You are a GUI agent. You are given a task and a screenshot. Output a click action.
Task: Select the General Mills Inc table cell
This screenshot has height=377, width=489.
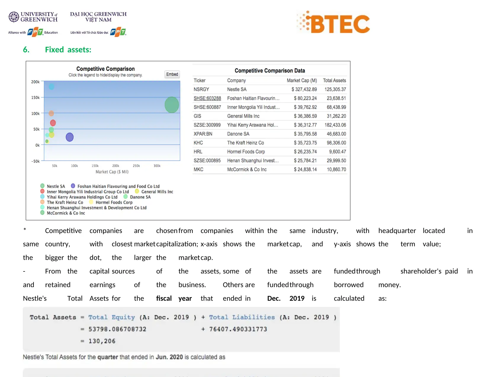click(243, 116)
